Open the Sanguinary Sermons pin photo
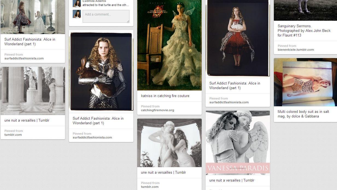The image size is (337, 190). click(305, 10)
